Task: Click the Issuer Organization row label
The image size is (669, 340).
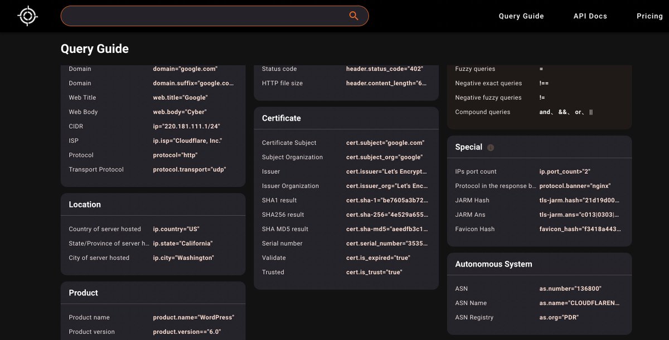Action: click(290, 186)
